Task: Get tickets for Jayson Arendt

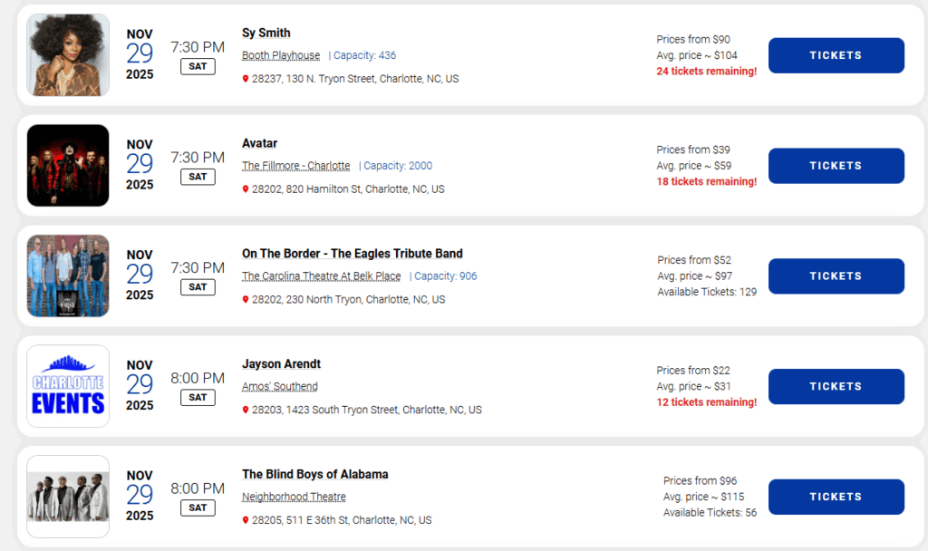Action: pos(836,386)
